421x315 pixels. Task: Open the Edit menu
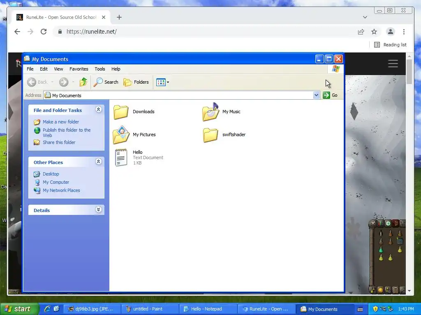pos(44,69)
